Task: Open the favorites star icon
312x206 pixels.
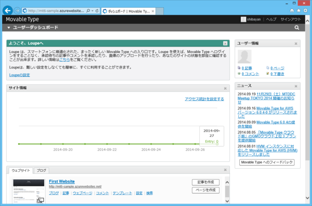Action: [298, 10]
